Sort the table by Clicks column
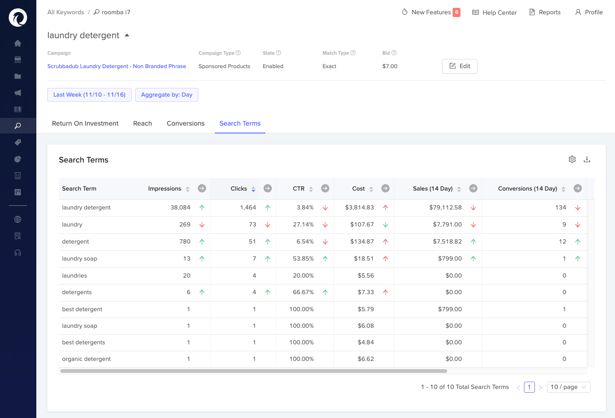The height and width of the screenshot is (418, 615). point(254,188)
